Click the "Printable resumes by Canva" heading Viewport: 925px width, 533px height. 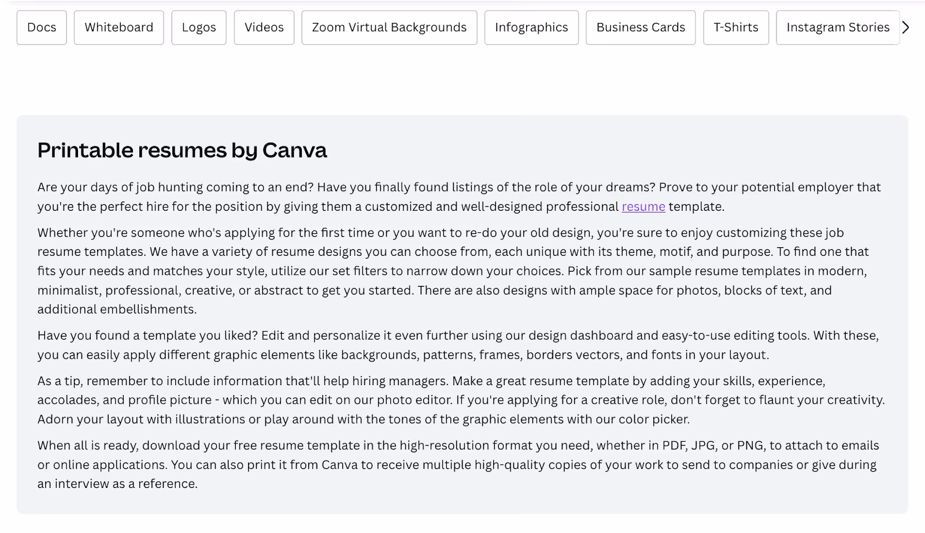click(182, 151)
